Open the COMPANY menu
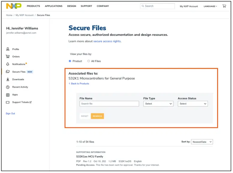Screen dimensions: 233x173 click(103, 6)
